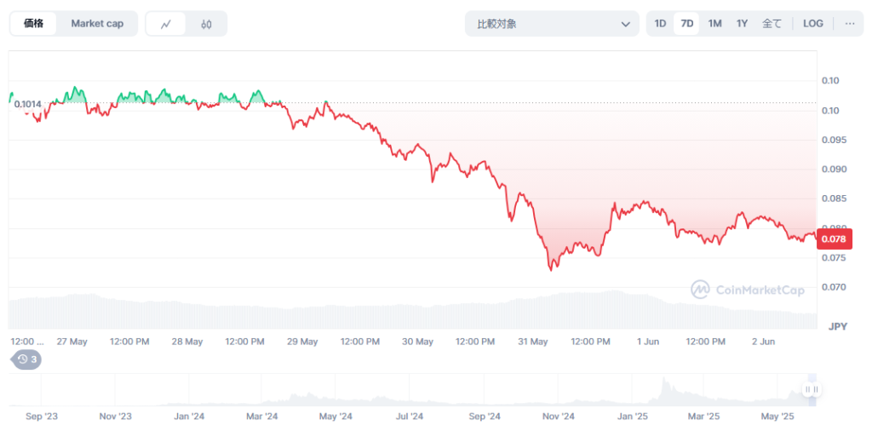Open the three-dot more options menu
The image size is (872, 443).
tap(849, 24)
